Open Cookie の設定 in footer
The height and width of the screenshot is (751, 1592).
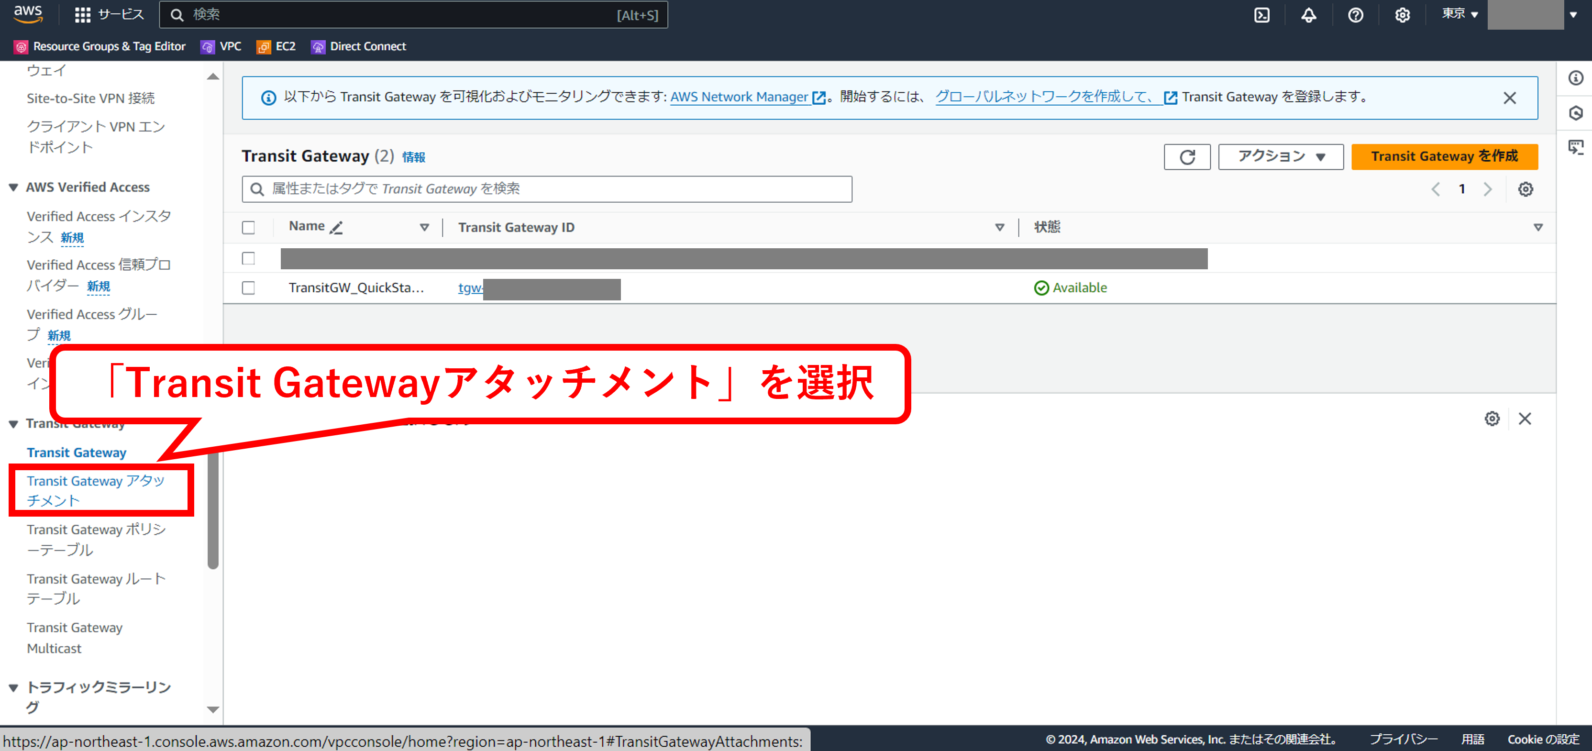click(1543, 739)
